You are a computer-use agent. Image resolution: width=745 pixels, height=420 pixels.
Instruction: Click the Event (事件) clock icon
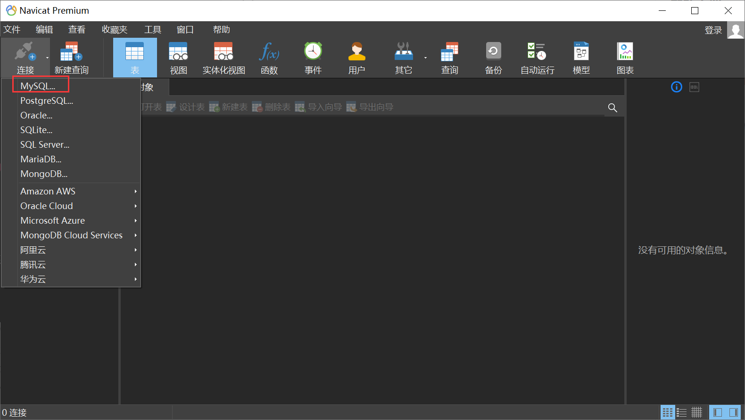coord(313,51)
